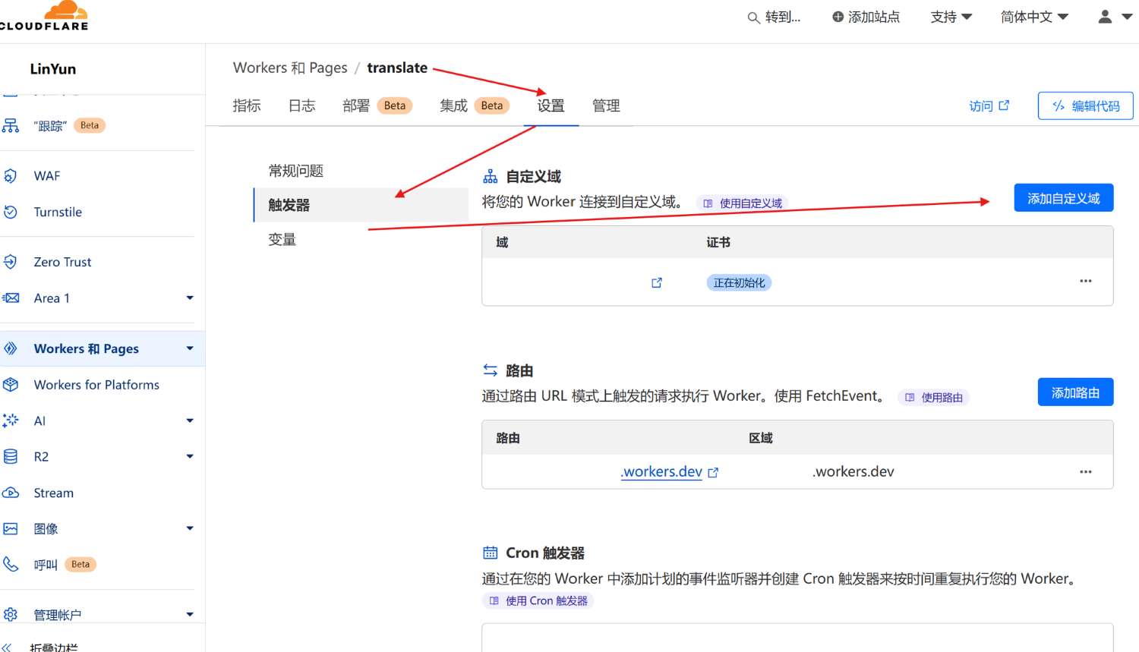Open the three-dot menu for the custom domain row

pos(1086,281)
